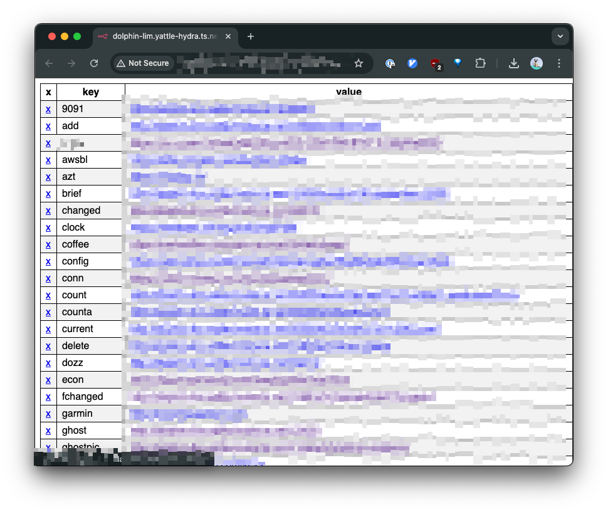Viewport: 608px width, 512px height.
Task: Click the x link beside dozz
Action: click(48, 363)
